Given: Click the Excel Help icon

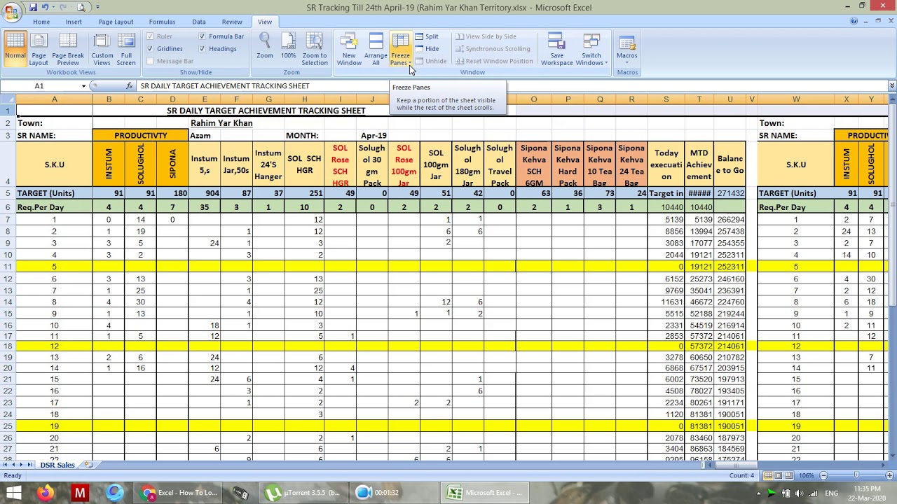Looking at the screenshot, I should pyautogui.click(x=854, y=22).
